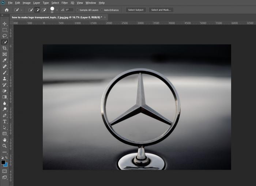Select the History Brush tool

[x=4, y=85]
